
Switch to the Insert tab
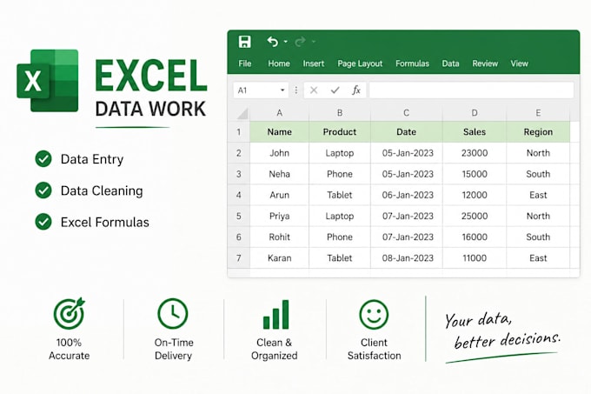tap(314, 63)
